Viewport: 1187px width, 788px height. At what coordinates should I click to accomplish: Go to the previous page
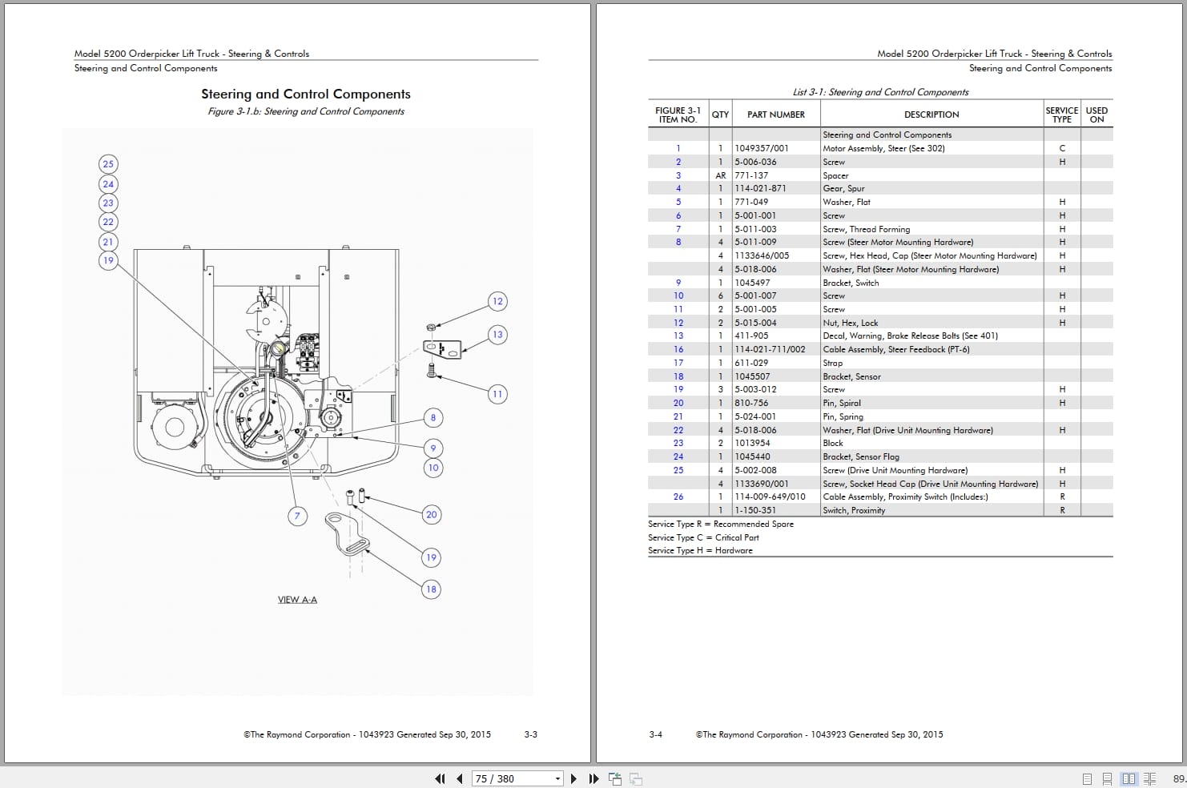pos(460,778)
